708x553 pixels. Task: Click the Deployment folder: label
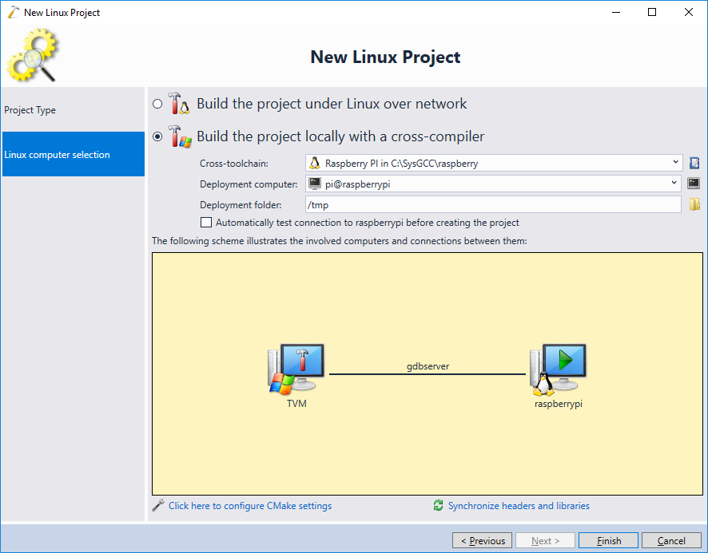click(x=241, y=205)
